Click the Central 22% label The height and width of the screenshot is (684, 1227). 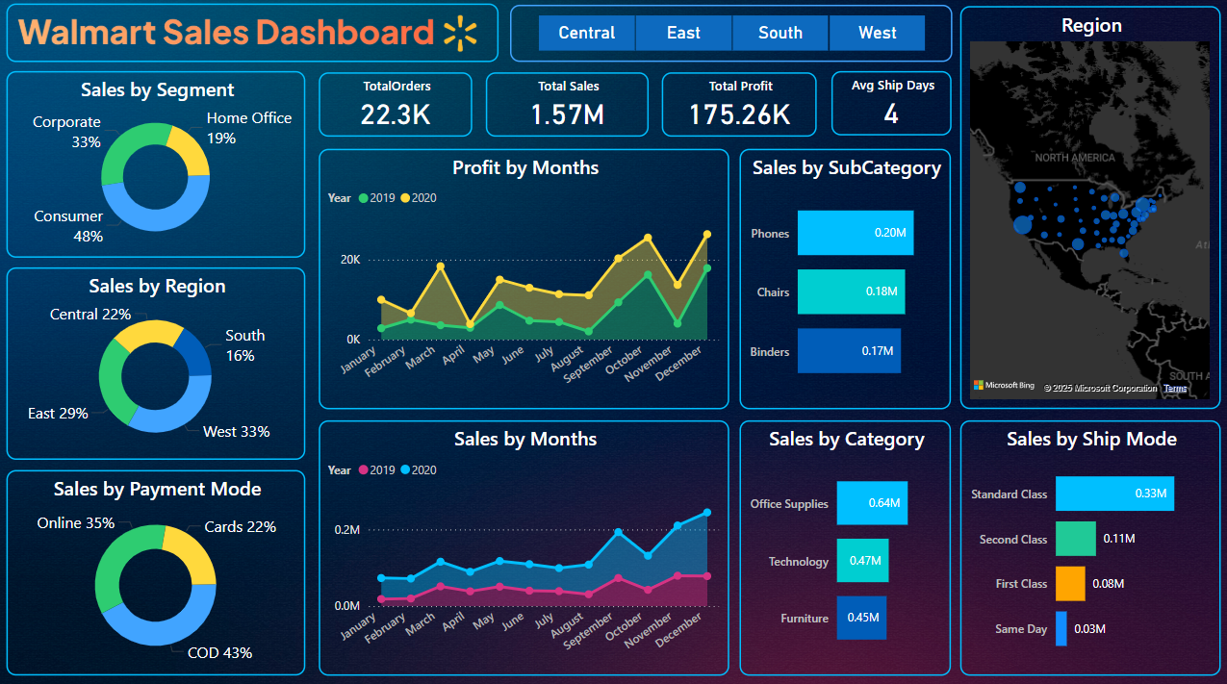(90, 315)
